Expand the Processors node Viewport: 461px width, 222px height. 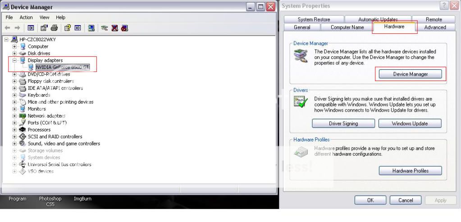tap(14, 130)
